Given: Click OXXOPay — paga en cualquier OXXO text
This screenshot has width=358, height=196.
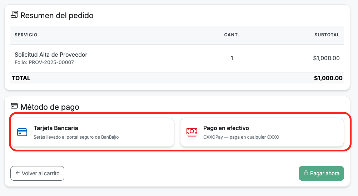Looking at the screenshot, I should pos(241,137).
